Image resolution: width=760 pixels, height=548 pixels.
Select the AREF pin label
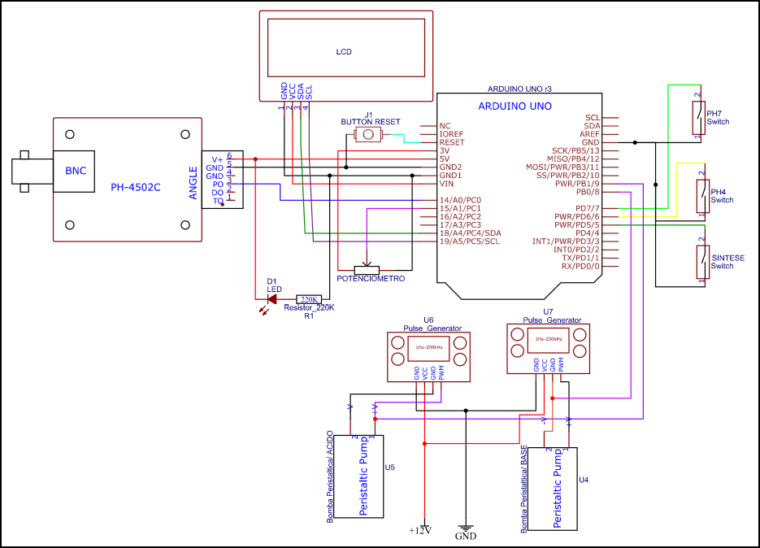click(x=589, y=134)
